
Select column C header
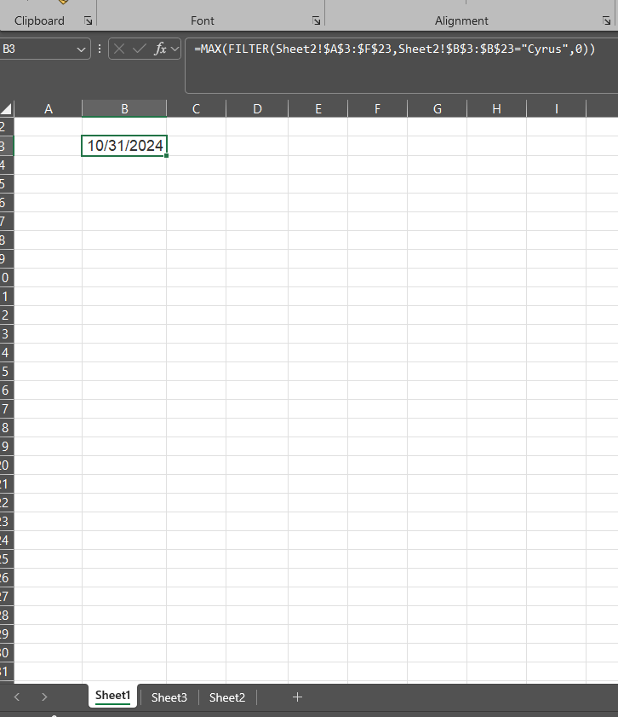pyautogui.click(x=197, y=109)
